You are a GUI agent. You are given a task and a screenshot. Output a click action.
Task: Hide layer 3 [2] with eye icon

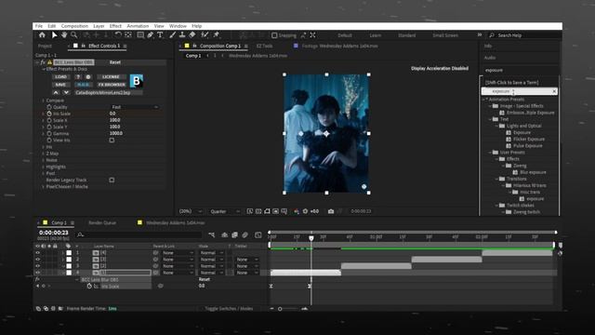[37, 266]
